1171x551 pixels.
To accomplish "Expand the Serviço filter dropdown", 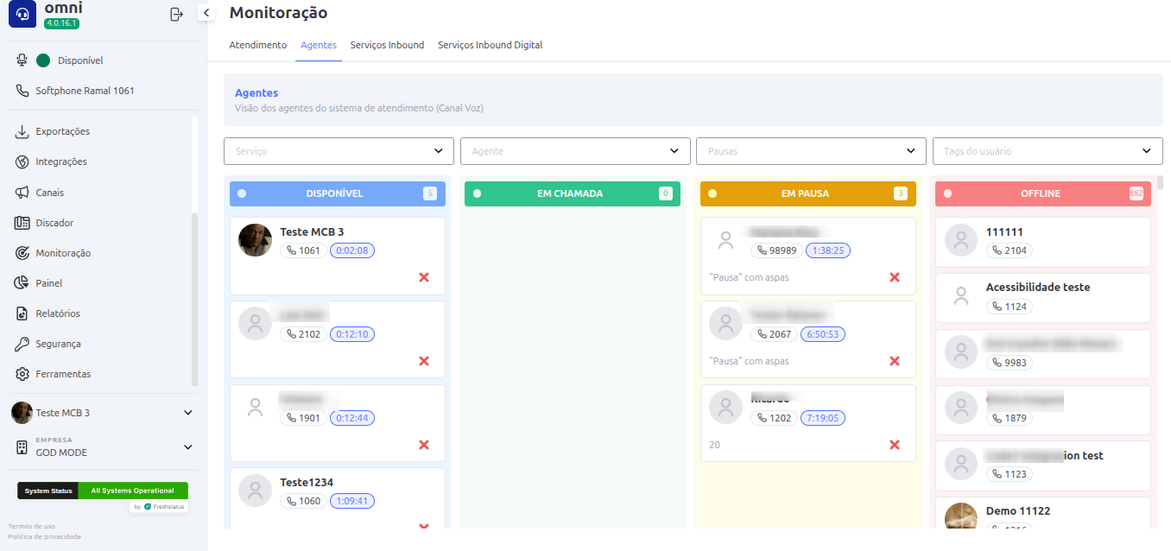I will pos(339,151).
